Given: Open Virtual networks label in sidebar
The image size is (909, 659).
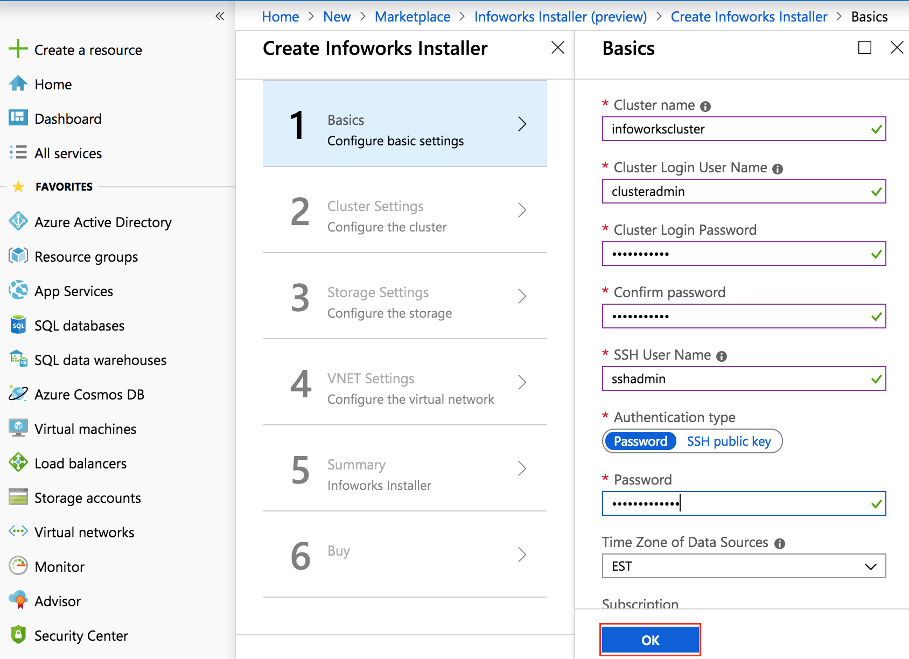Looking at the screenshot, I should coord(85,532).
